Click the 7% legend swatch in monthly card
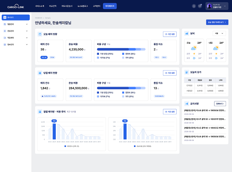 [x=98, y=96]
